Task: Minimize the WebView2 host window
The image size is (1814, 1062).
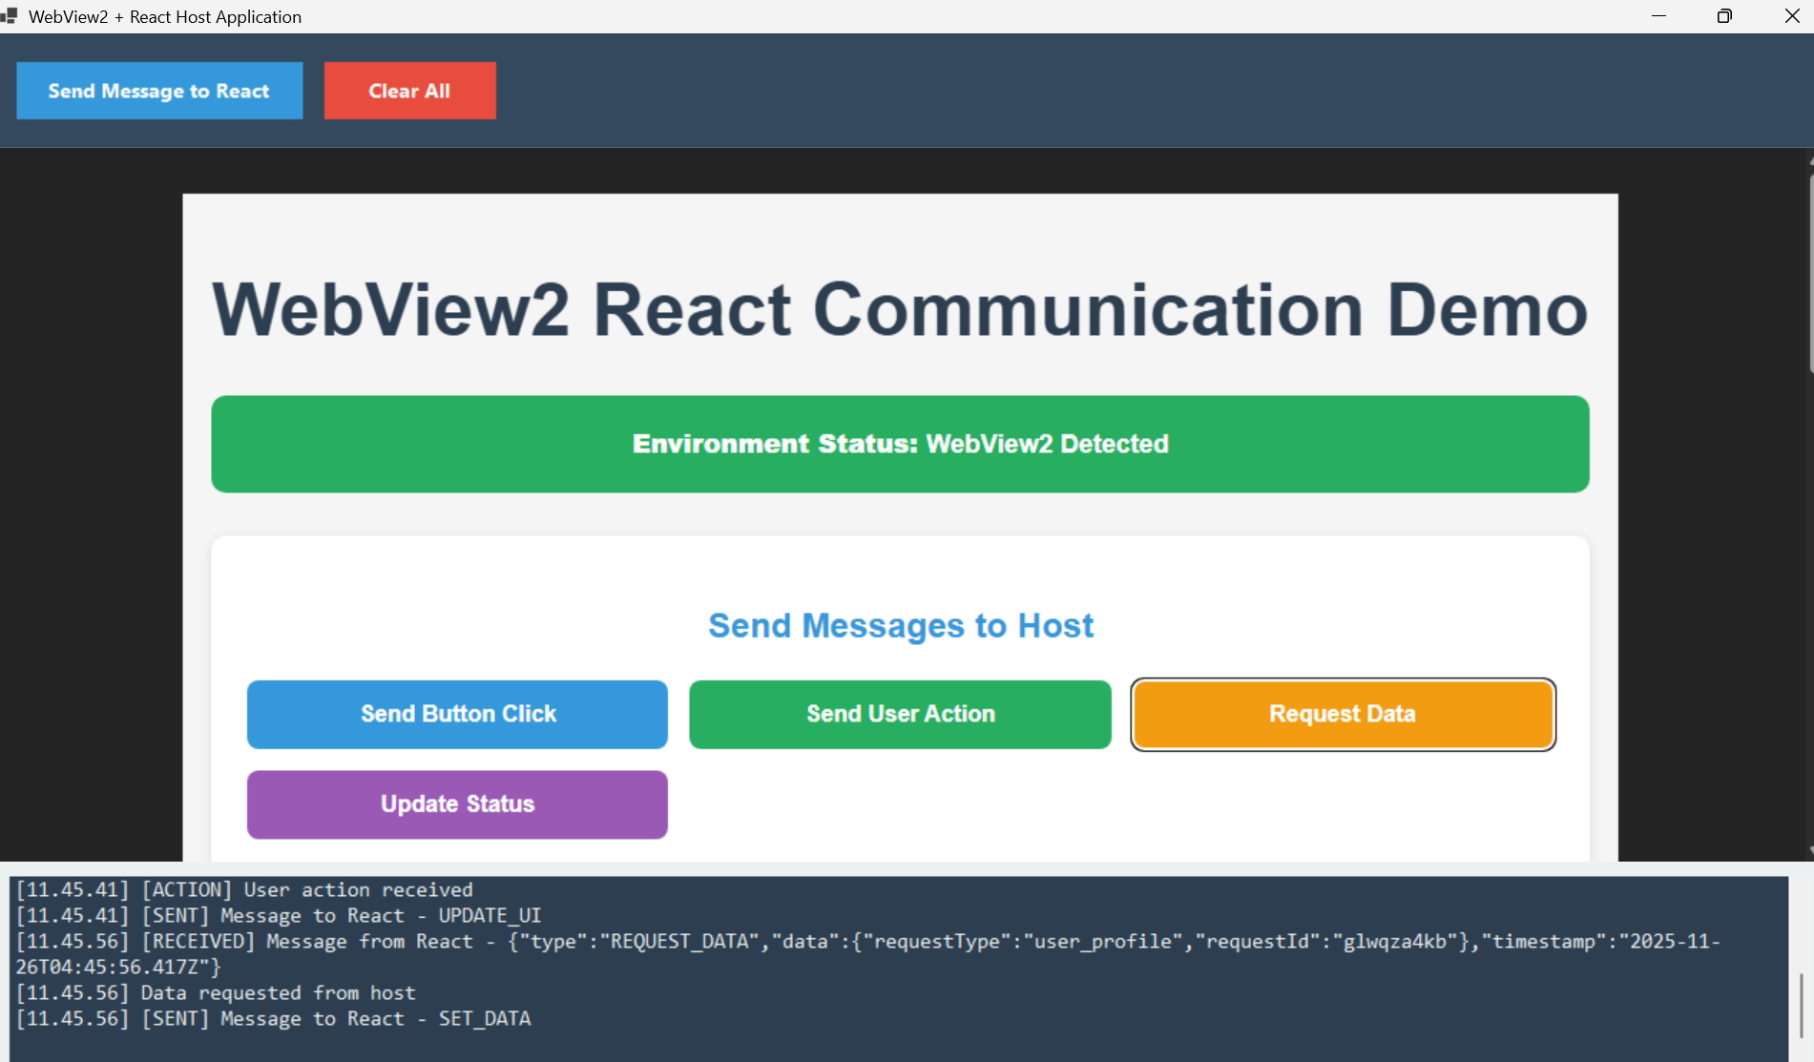Action: pos(1658,16)
